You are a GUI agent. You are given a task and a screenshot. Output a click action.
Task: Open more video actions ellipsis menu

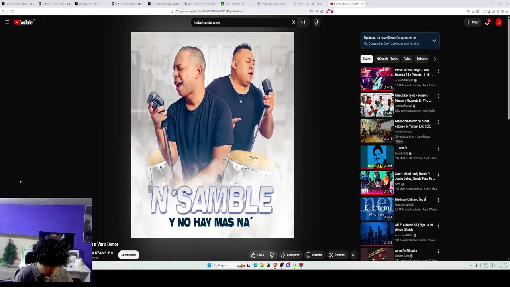click(353, 255)
